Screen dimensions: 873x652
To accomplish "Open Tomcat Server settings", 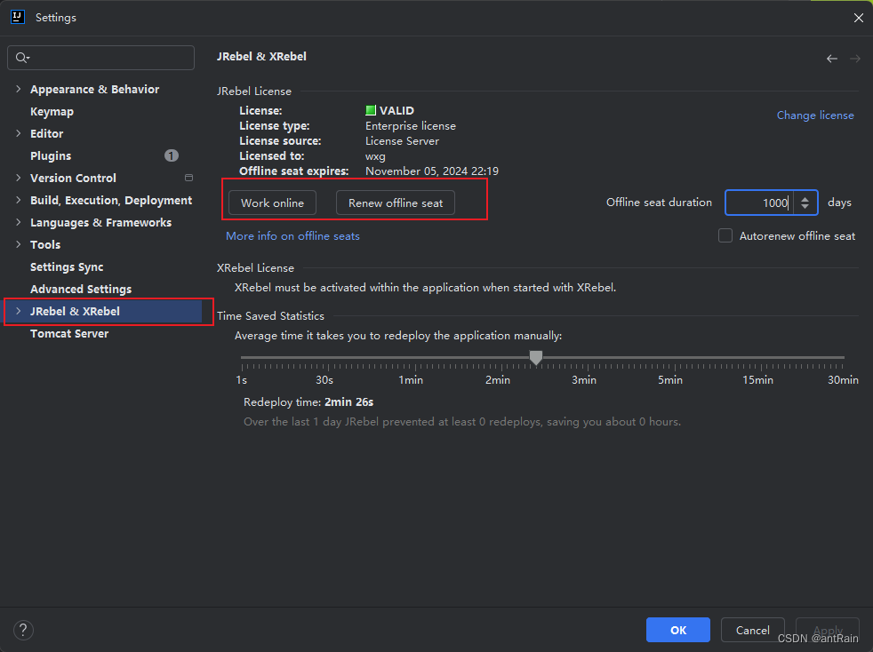I will [69, 334].
